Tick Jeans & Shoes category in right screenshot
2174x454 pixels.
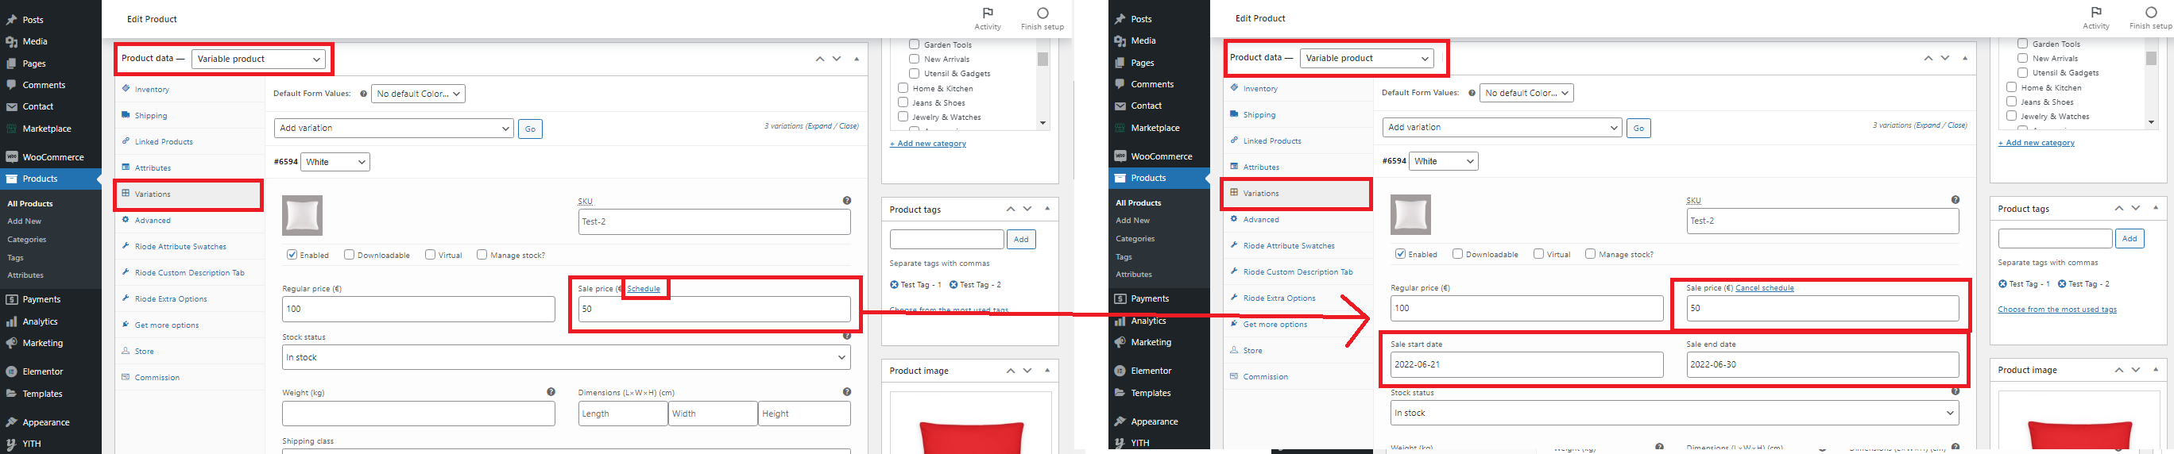tap(2011, 101)
